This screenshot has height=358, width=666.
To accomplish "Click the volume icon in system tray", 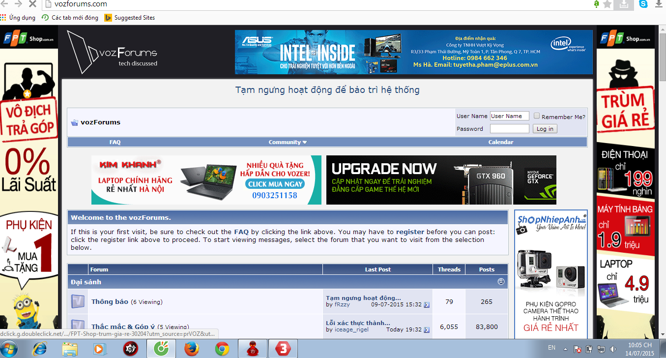I will (612, 350).
